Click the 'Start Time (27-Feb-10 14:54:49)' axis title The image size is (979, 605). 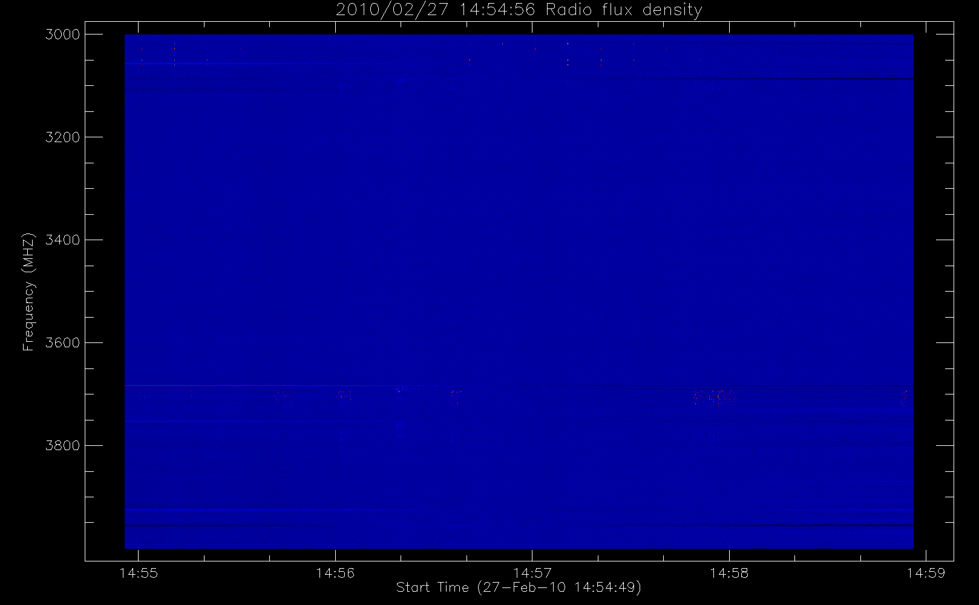click(519, 587)
